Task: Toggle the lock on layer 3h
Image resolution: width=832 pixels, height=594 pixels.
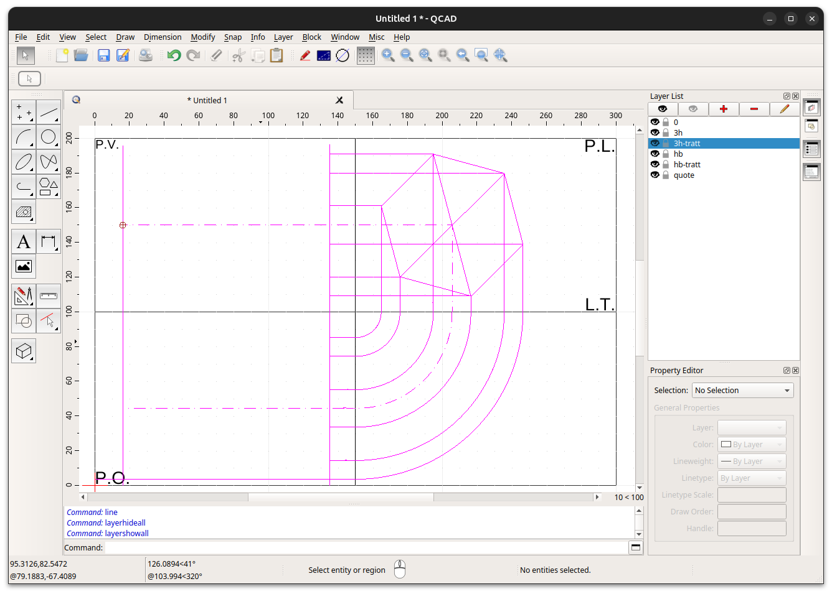Action: (x=666, y=133)
